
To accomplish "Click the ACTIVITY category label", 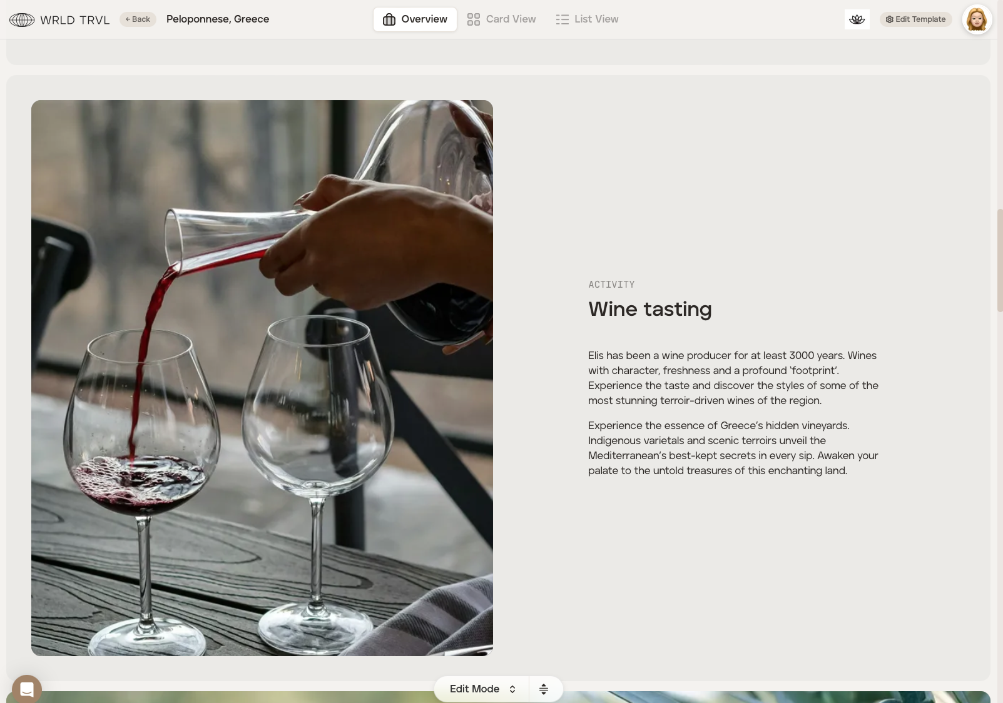I will point(611,285).
